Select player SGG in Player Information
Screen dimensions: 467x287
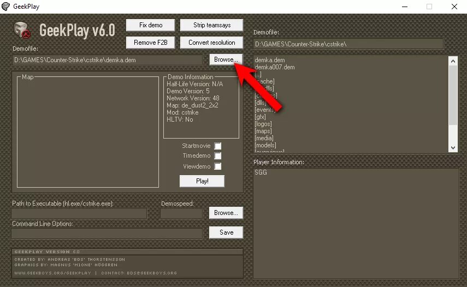(x=261, y=172)
